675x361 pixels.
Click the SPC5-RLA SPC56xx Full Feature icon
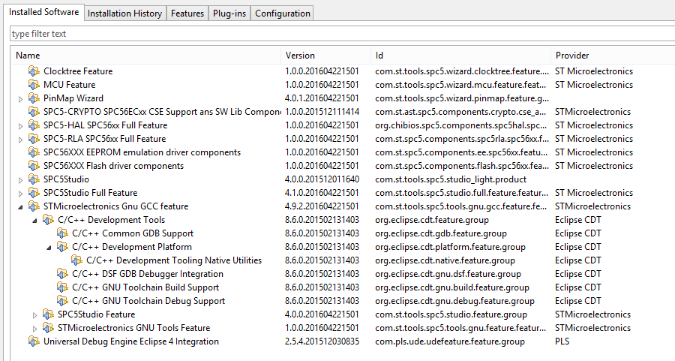click(34, 139)
